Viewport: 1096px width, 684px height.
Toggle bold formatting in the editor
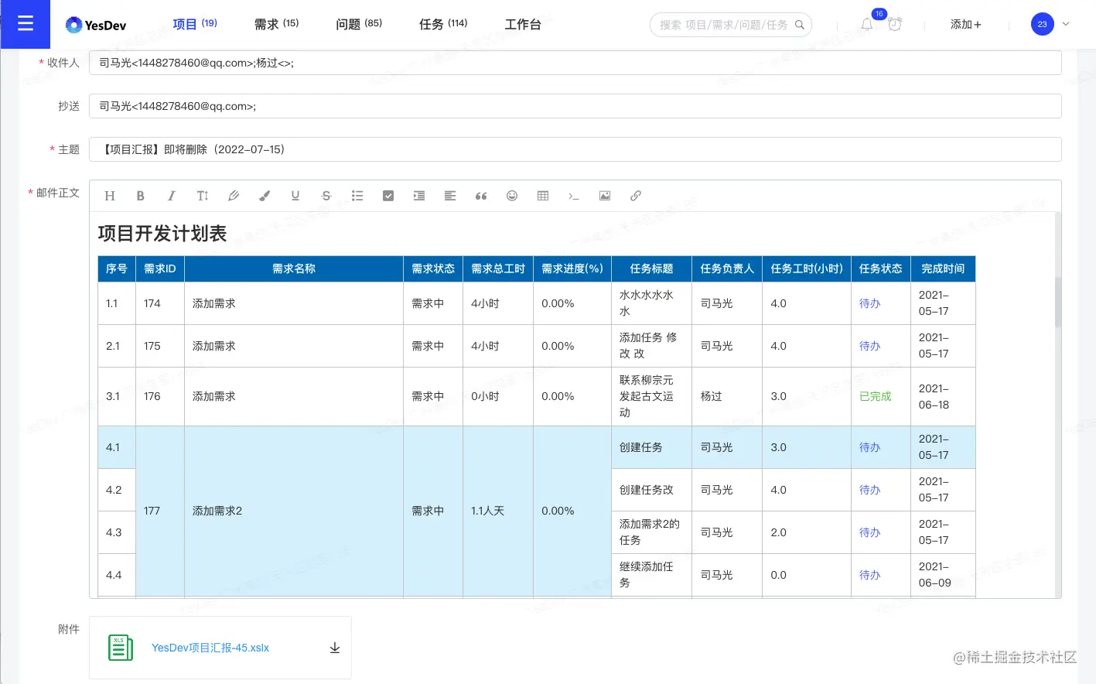(x=140, y=196)
